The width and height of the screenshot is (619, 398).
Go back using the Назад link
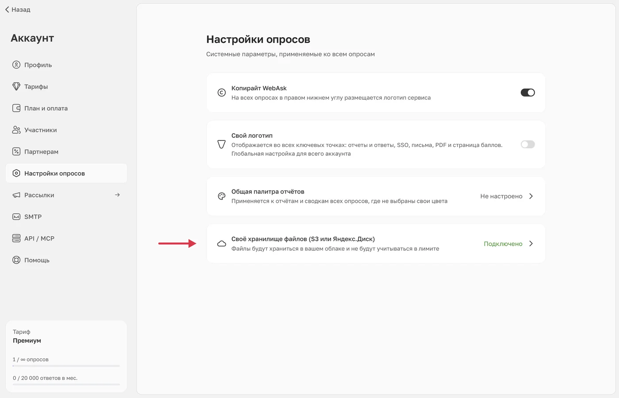pos(18,9)
